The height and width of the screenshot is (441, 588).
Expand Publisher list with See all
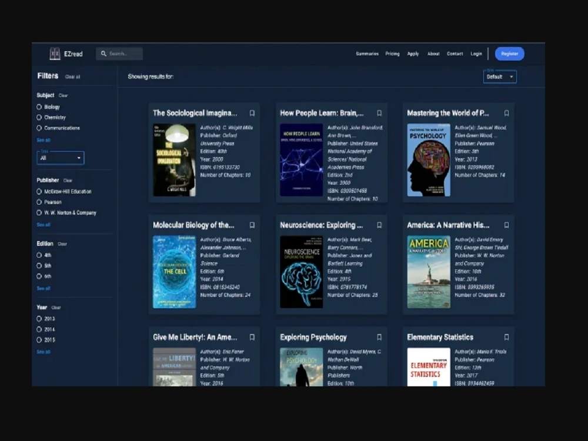point(44,225)
